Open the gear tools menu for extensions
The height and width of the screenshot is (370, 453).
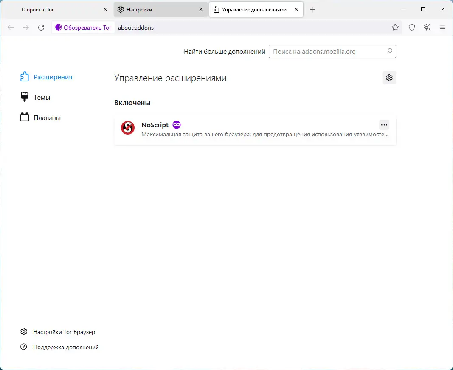click(x=389, y=78)
